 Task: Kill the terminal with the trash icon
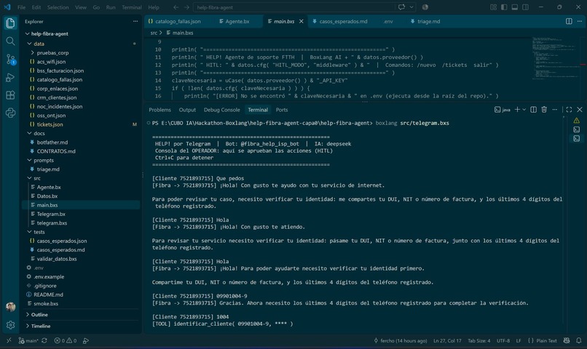544,110
